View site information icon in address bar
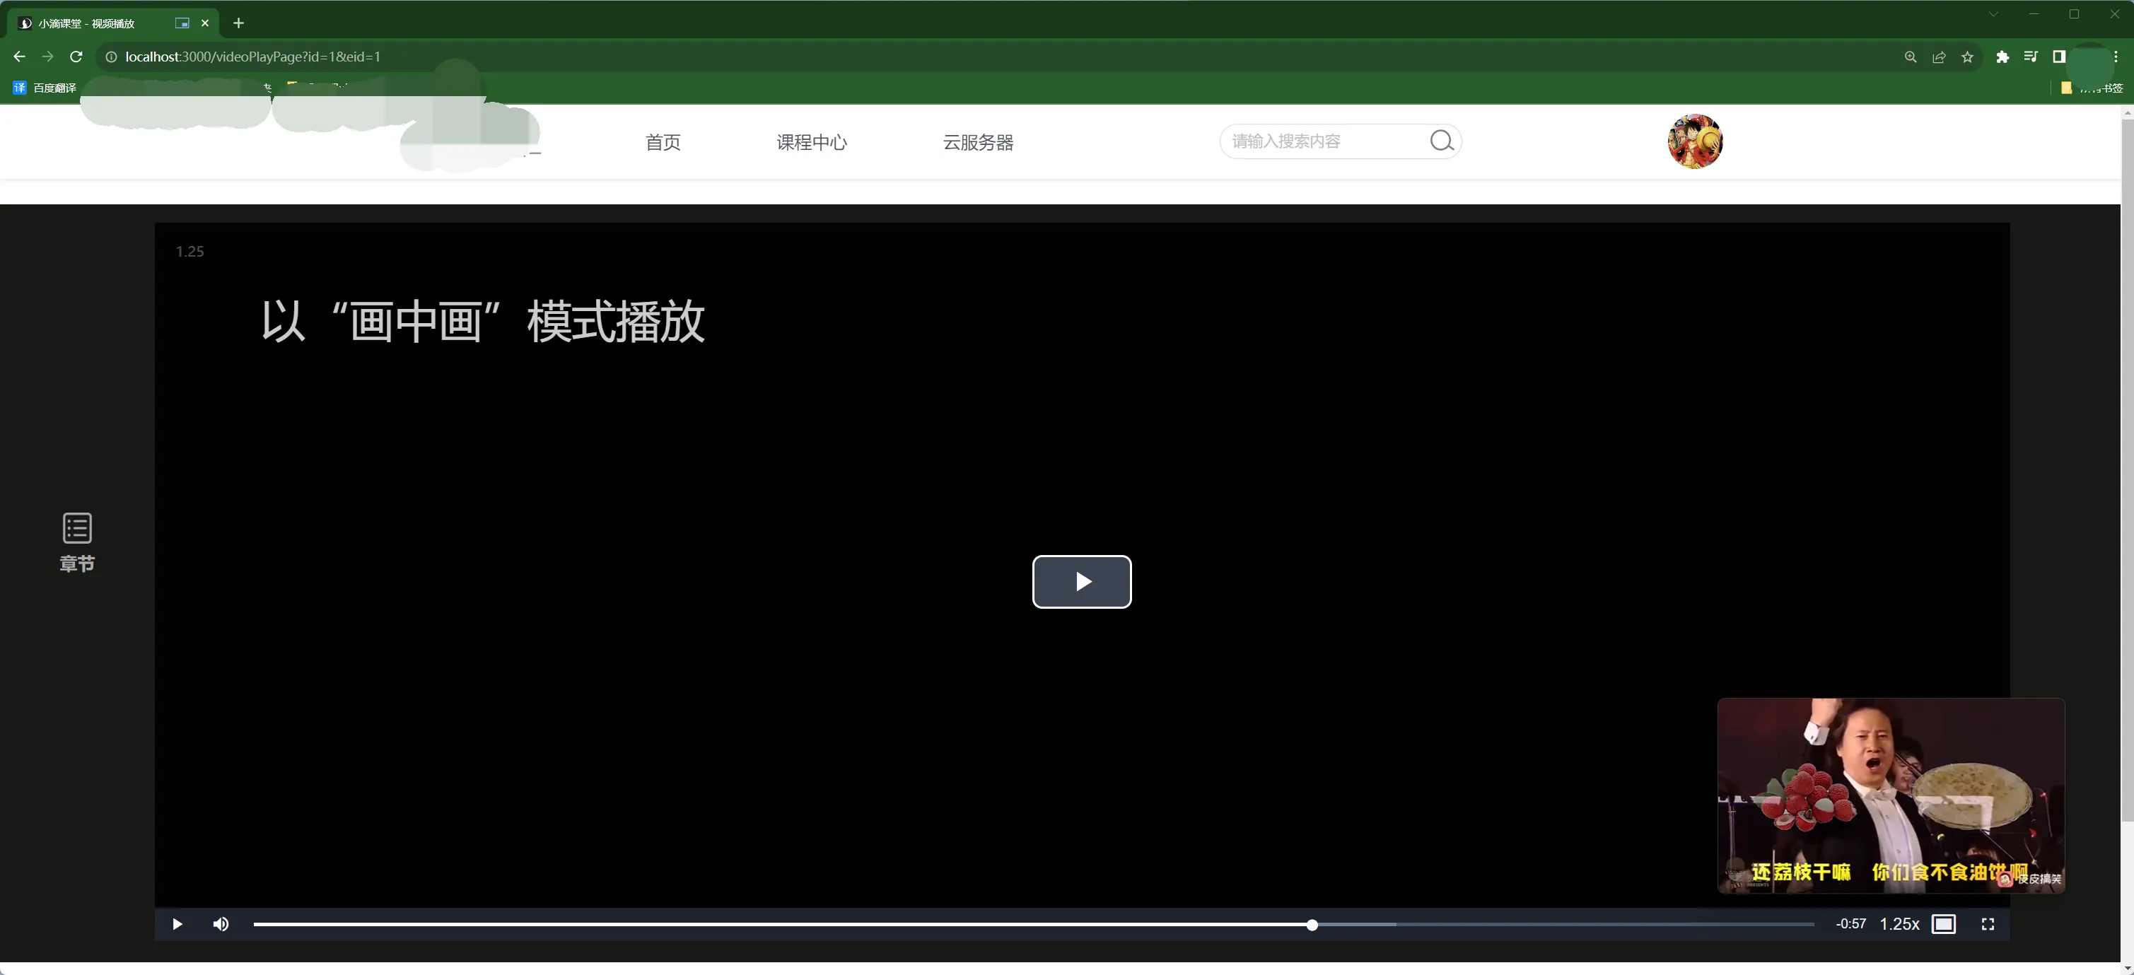Viewport: 2134px width, 975px height. (111, 57)
